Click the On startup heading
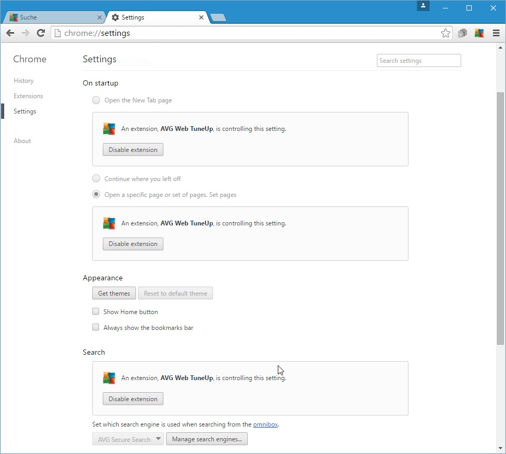 [100, 83]
